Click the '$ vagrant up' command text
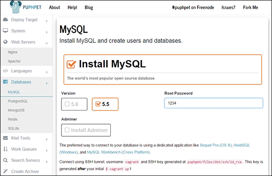The height and width of the screenshot is (176, 272). pyautogui.click(x=117, y=169)
